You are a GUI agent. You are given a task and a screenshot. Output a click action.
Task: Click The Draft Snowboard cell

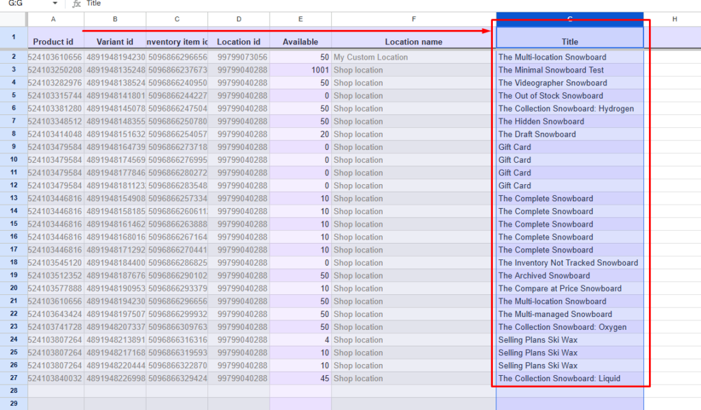(570, 135)
